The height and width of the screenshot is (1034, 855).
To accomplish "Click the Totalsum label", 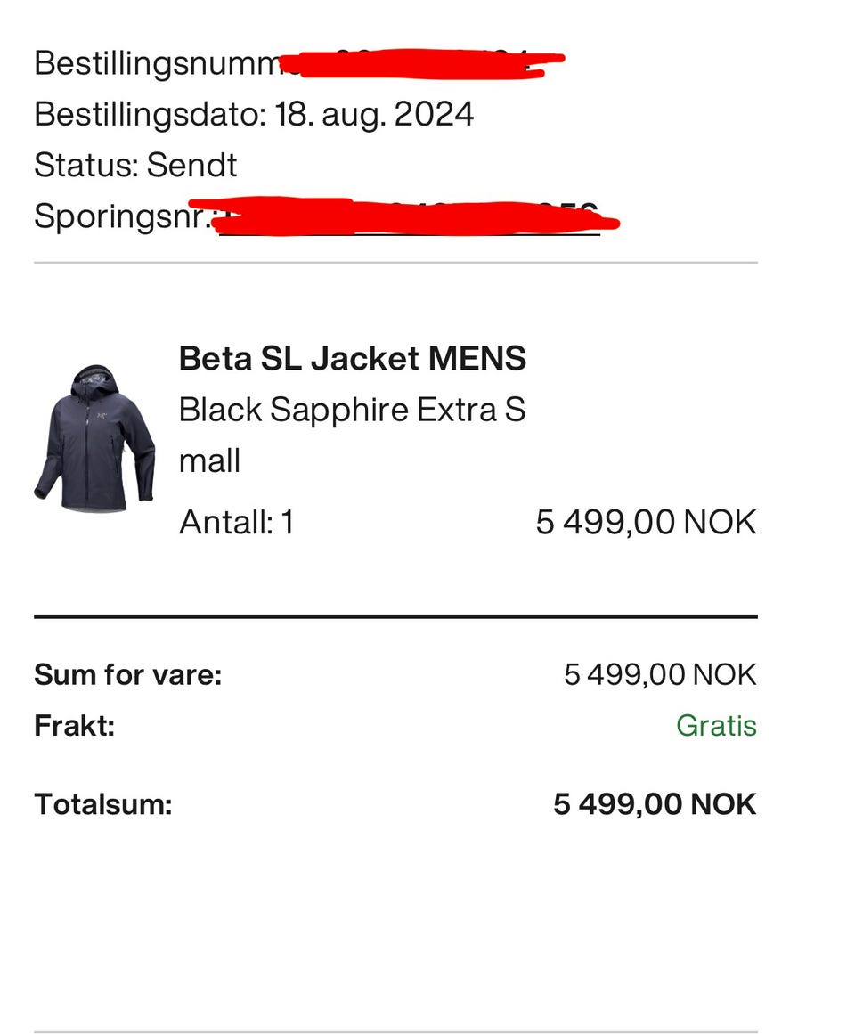I will tap(102, 805).
